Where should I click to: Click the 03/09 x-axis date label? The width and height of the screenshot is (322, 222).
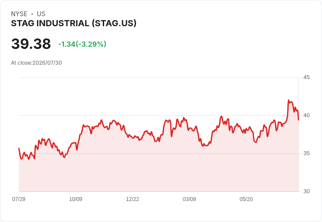pos(189,199)
